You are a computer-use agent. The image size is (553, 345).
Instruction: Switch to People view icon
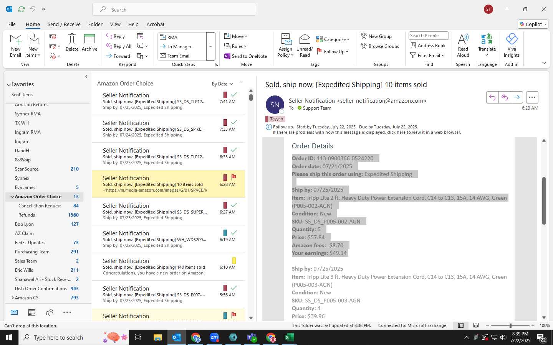click(x=49, y=312)
